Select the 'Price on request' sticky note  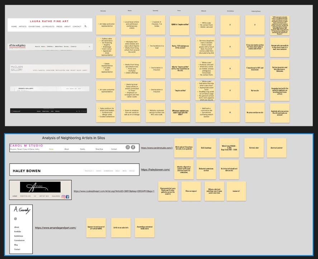coord(191,191)
